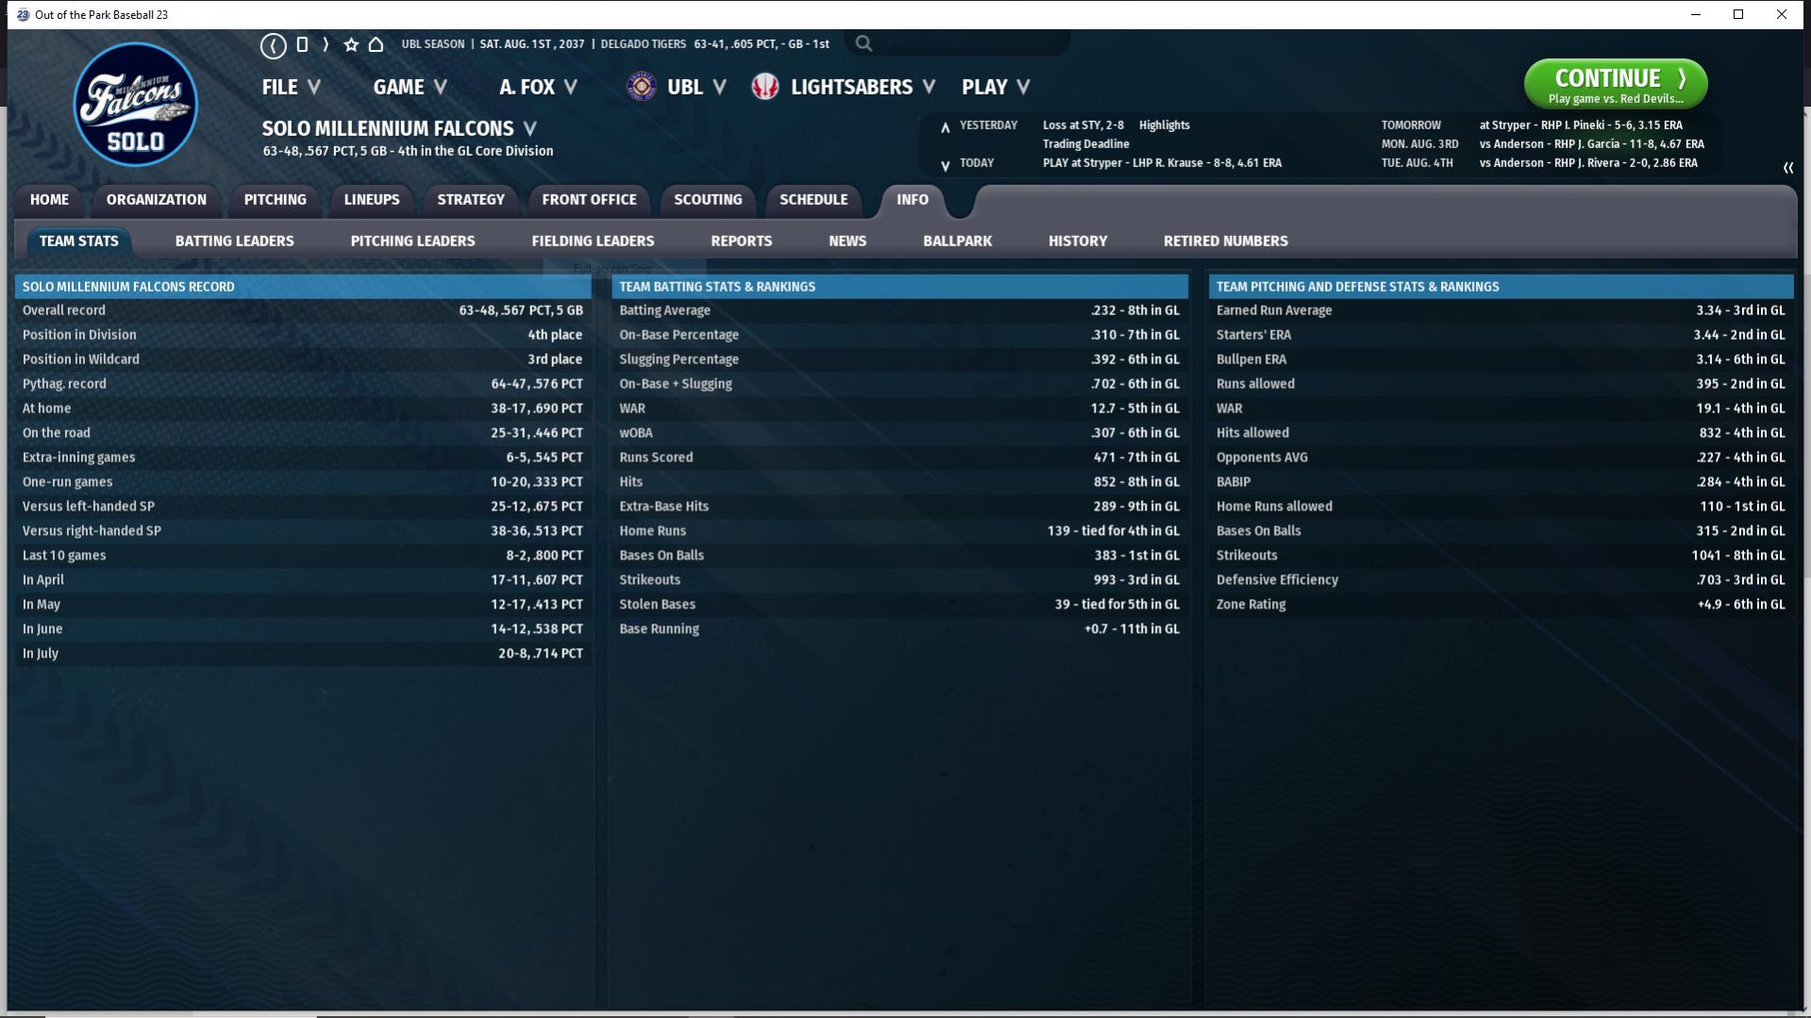Collapse the schedule panel with double chevron
1811x1018 pixels.
(1787, 168)
